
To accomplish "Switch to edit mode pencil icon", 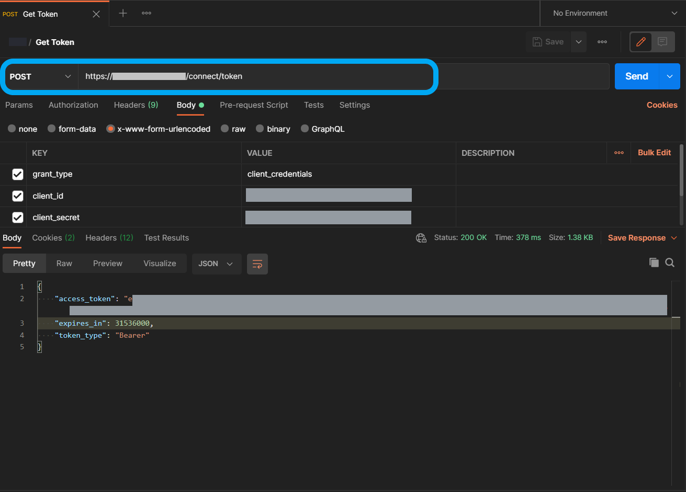I will coord(641,42).
